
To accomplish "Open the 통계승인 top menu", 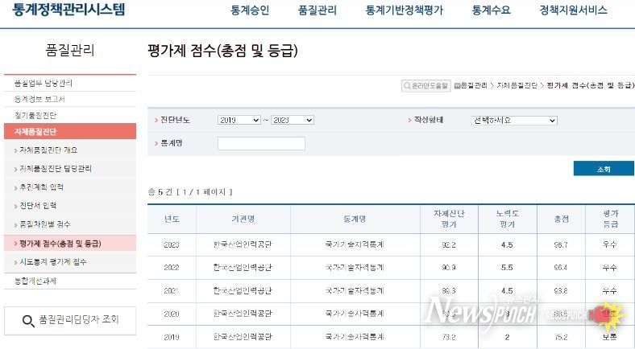I will (250, 10).
